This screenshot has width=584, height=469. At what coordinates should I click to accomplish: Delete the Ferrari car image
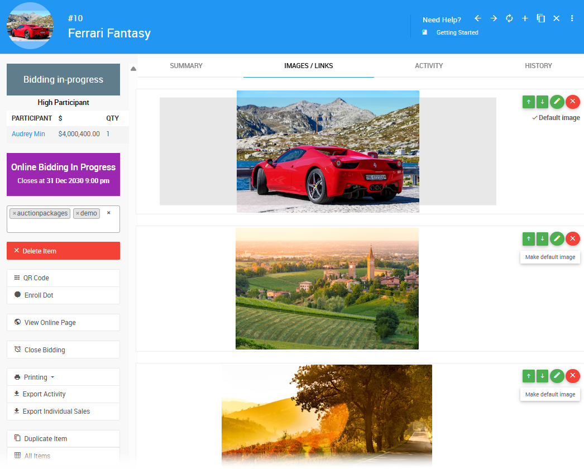coord(573,102)
